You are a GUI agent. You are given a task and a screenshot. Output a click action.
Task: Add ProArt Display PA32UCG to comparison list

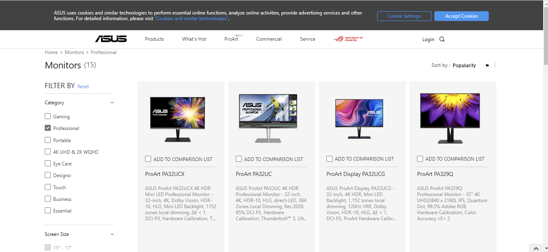tap(330, 159)
